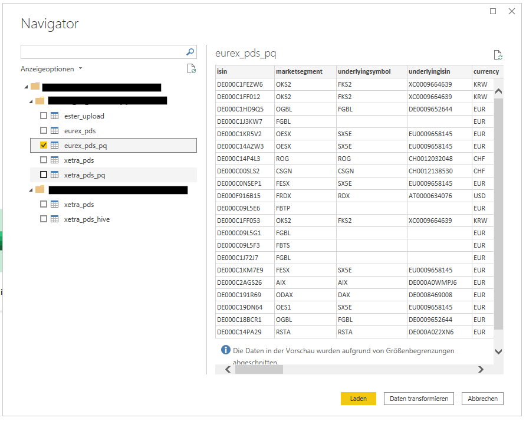Click the table icon of xetra_pds_hive
Viewport: 526px width, 421px height.
coord(54,219)
